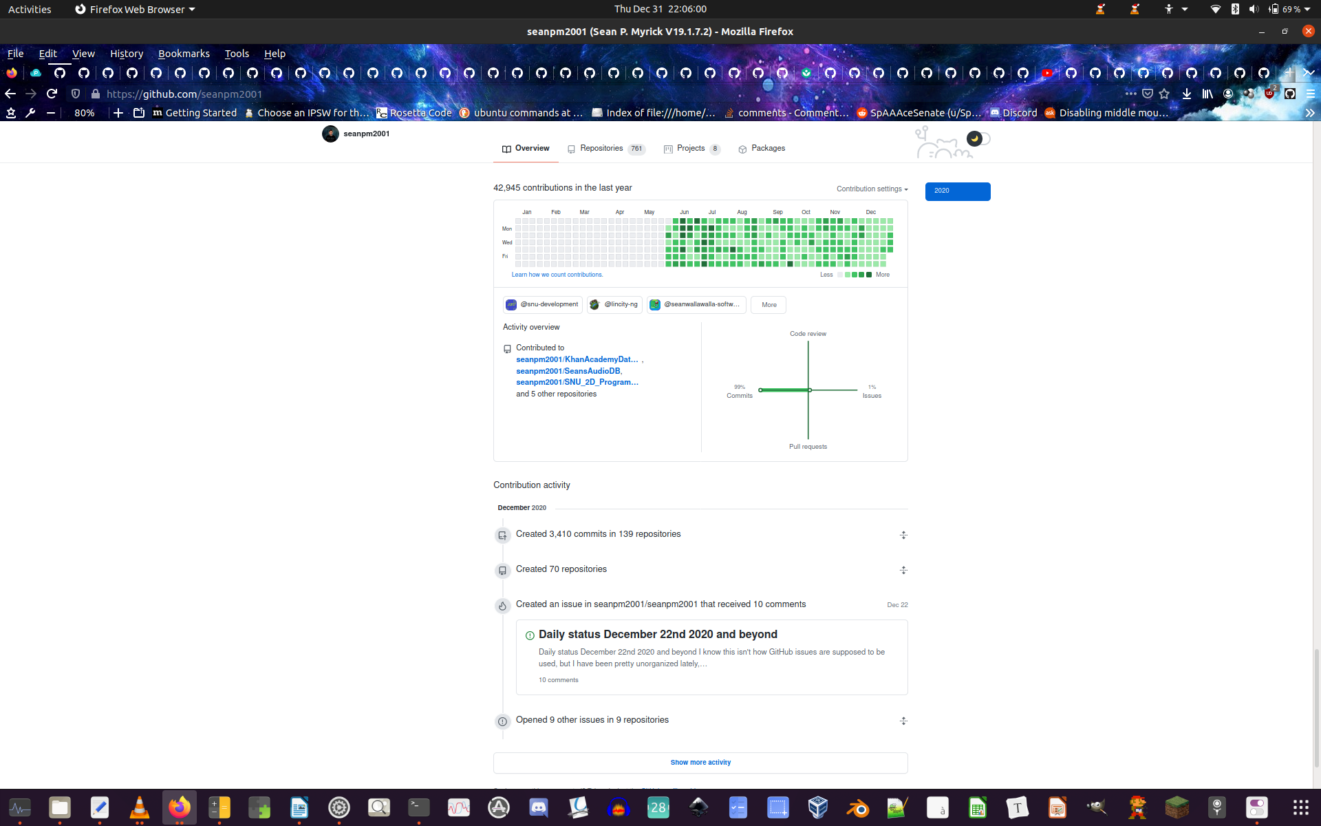
Task: Reload the current page
Action: tap(52, 94)
